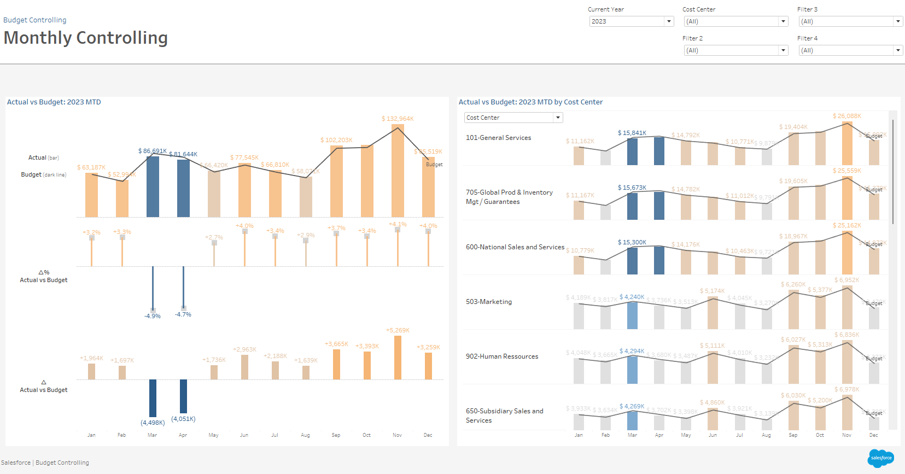Viewport: 905px width, 474px height.
Task: Open Cost Center selector in right chart
Action: (513, 118)
